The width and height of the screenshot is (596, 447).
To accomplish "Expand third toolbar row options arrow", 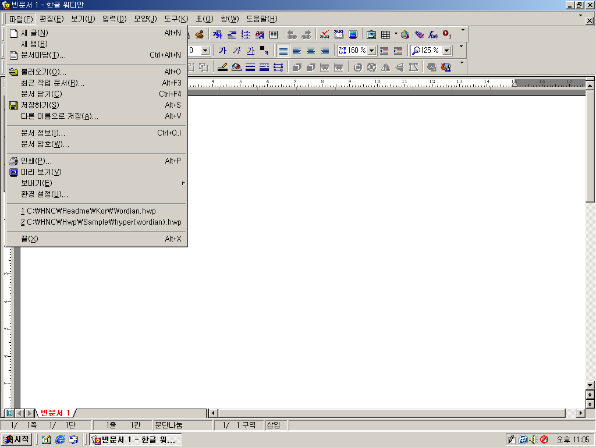I will (x=462, y=63).
